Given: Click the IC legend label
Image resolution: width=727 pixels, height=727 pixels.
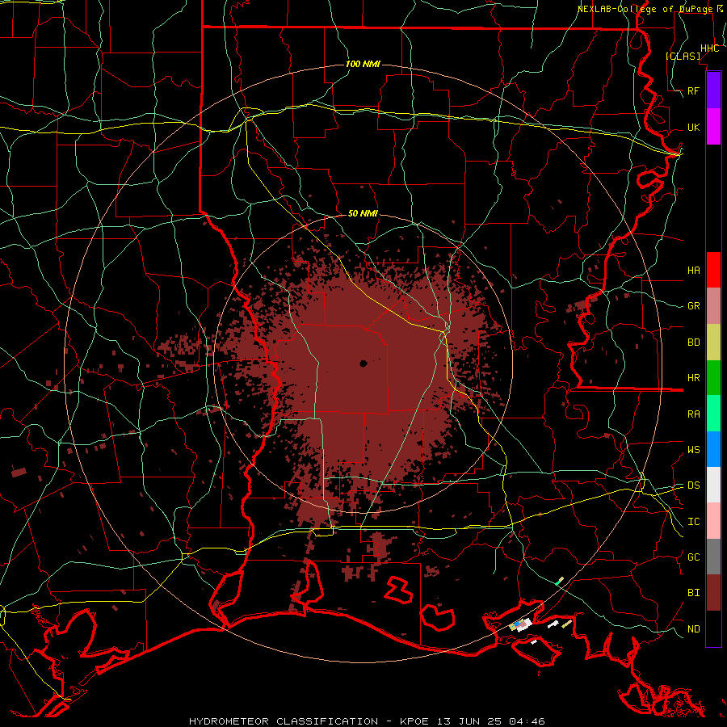Looking at the screenshot, I should [693, 522].
